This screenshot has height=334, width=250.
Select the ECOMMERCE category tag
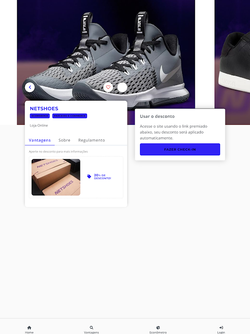coord(40,116)
